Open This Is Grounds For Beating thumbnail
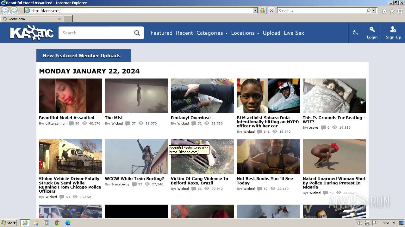The width and height of the screenshot is (405, 227). tap(334, 96)
